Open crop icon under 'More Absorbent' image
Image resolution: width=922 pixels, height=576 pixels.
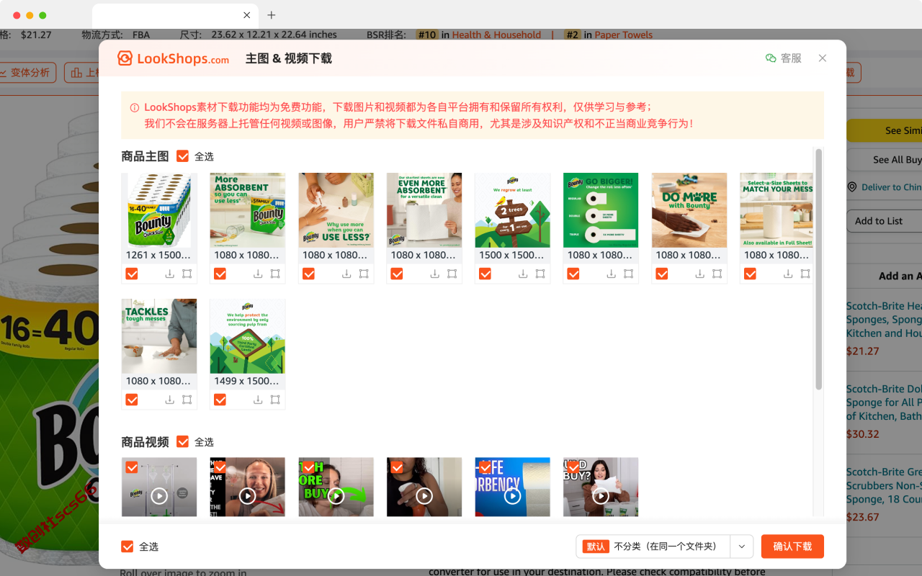tap(275, 274)
